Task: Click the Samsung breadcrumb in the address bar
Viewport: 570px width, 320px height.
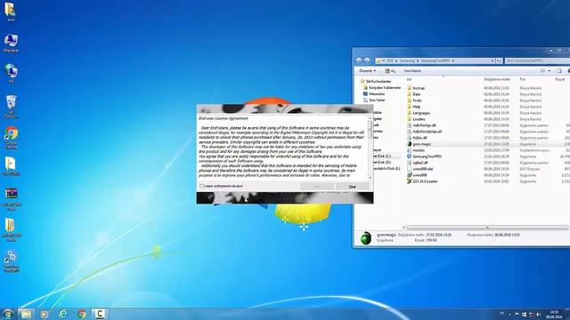Action: coord(407,60)
